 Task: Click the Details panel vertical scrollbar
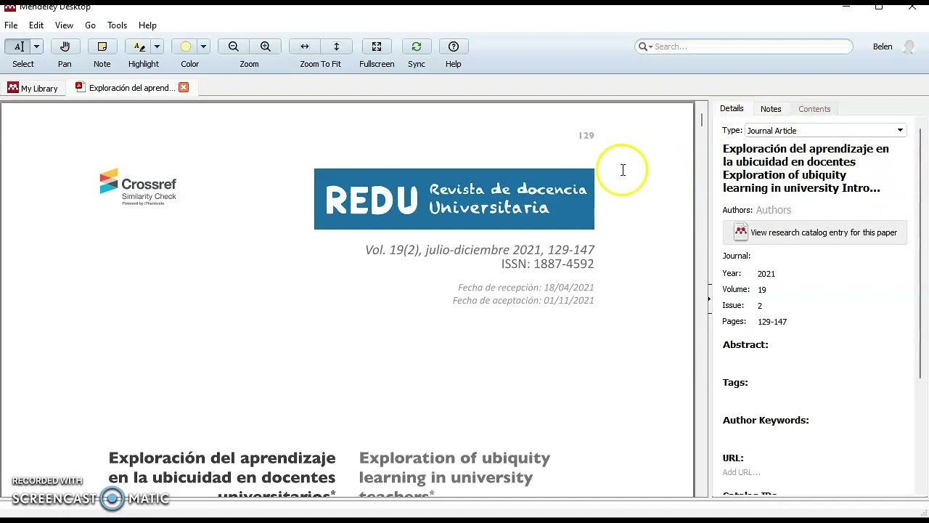[x=920, y=254]
